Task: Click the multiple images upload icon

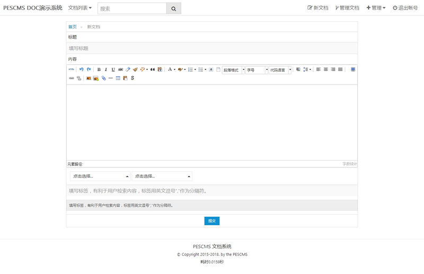Action: click(x=96, y=78)
